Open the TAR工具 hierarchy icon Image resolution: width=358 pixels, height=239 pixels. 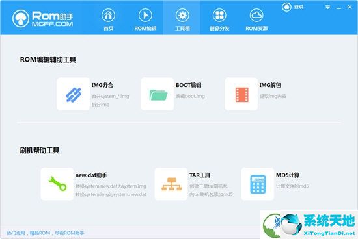(171, 184)
